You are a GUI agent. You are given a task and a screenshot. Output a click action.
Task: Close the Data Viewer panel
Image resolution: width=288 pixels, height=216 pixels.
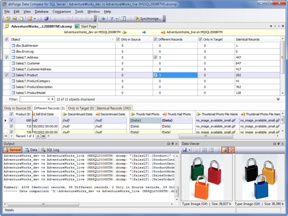pyautogui.click(x=283, y=144)
